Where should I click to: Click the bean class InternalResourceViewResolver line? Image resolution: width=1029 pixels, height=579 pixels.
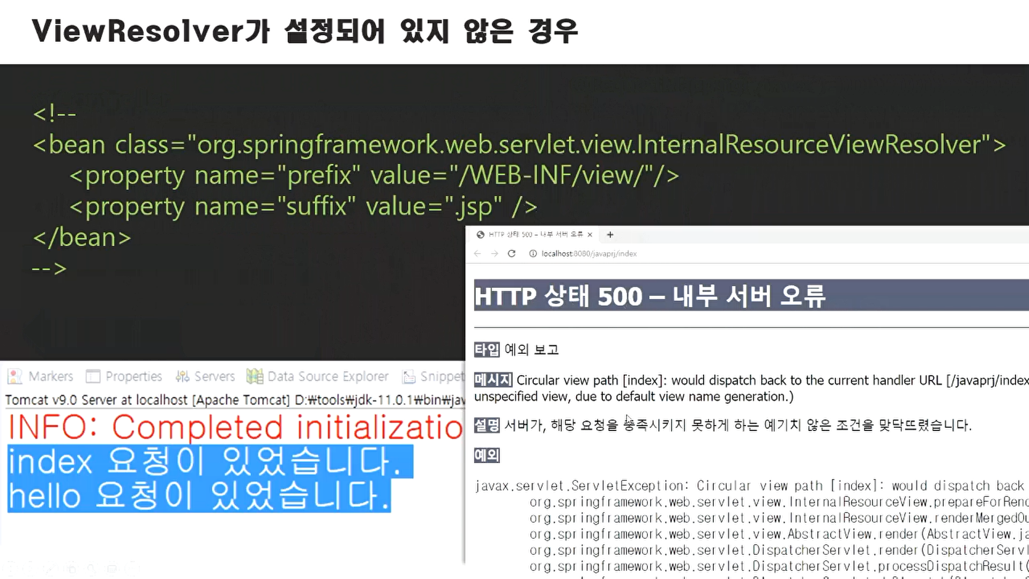click(x=519, y=145)
